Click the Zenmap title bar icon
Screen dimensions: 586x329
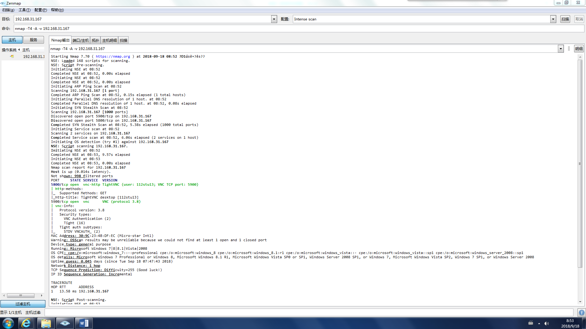click(3, 3)
